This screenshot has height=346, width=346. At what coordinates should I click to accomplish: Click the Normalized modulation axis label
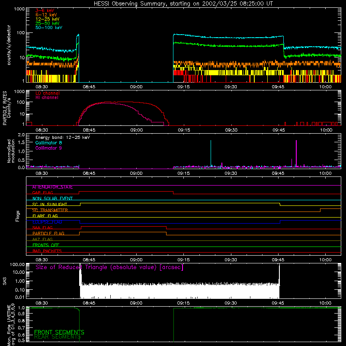(11, 151)
